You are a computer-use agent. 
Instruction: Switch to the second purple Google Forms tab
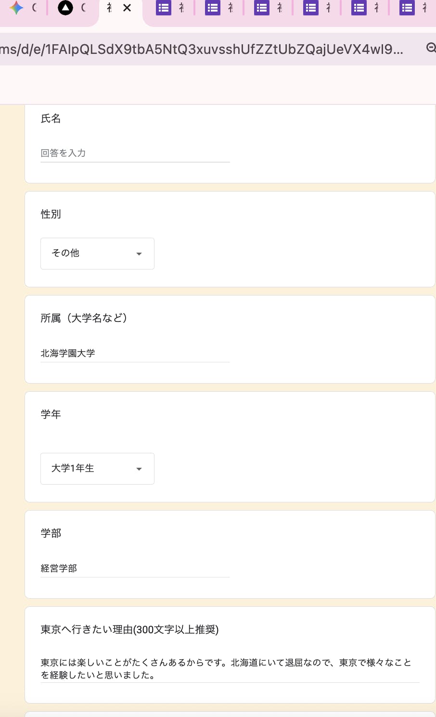[213, 8]
